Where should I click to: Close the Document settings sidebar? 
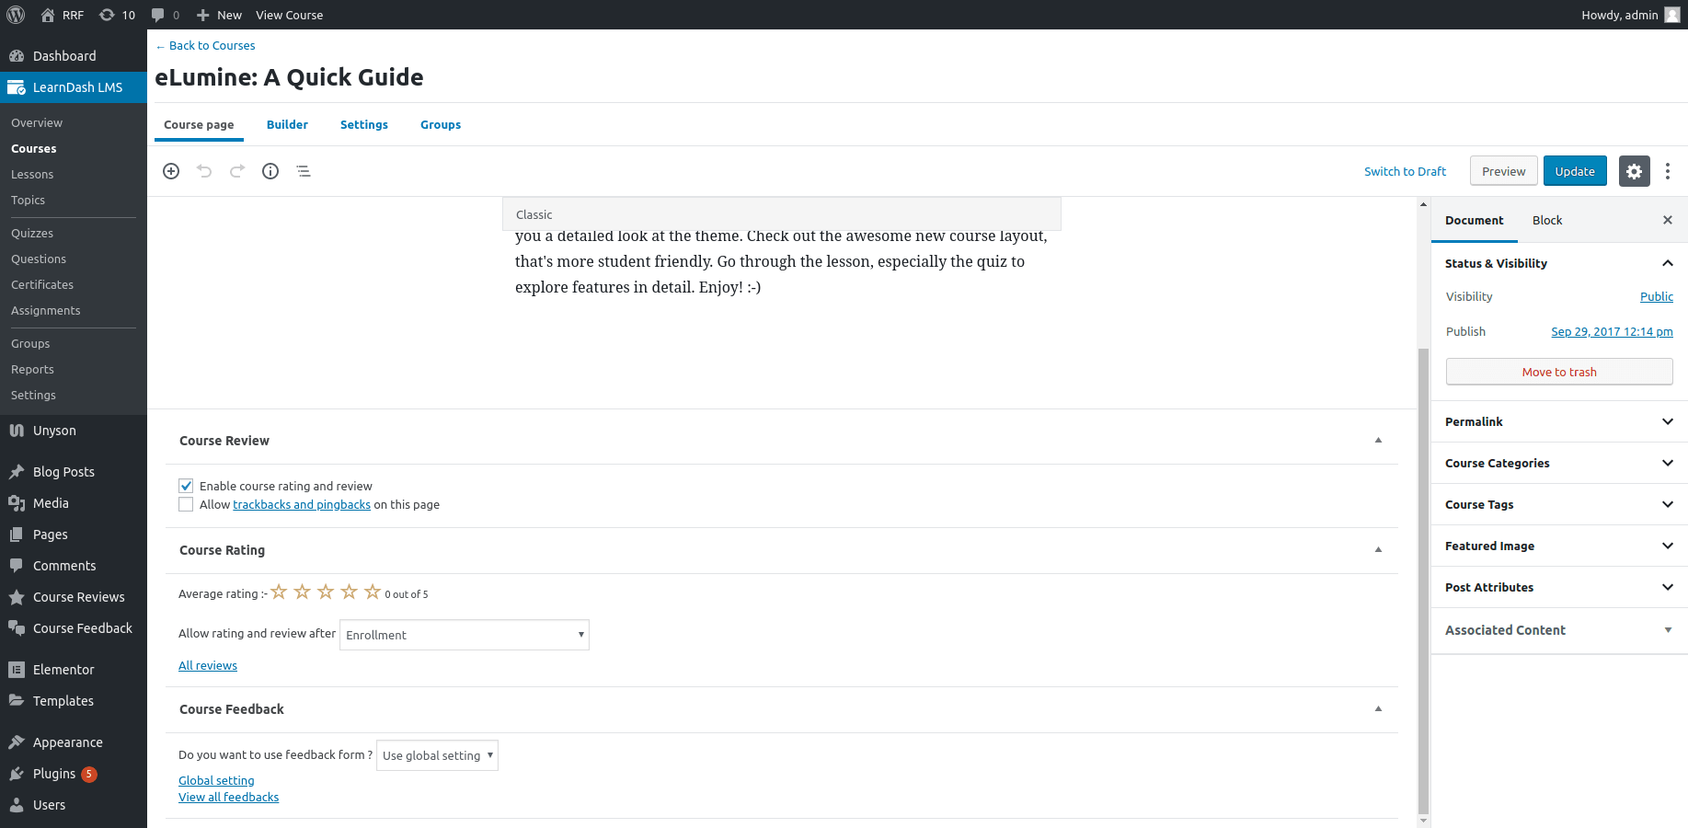tap(1668, 220)
